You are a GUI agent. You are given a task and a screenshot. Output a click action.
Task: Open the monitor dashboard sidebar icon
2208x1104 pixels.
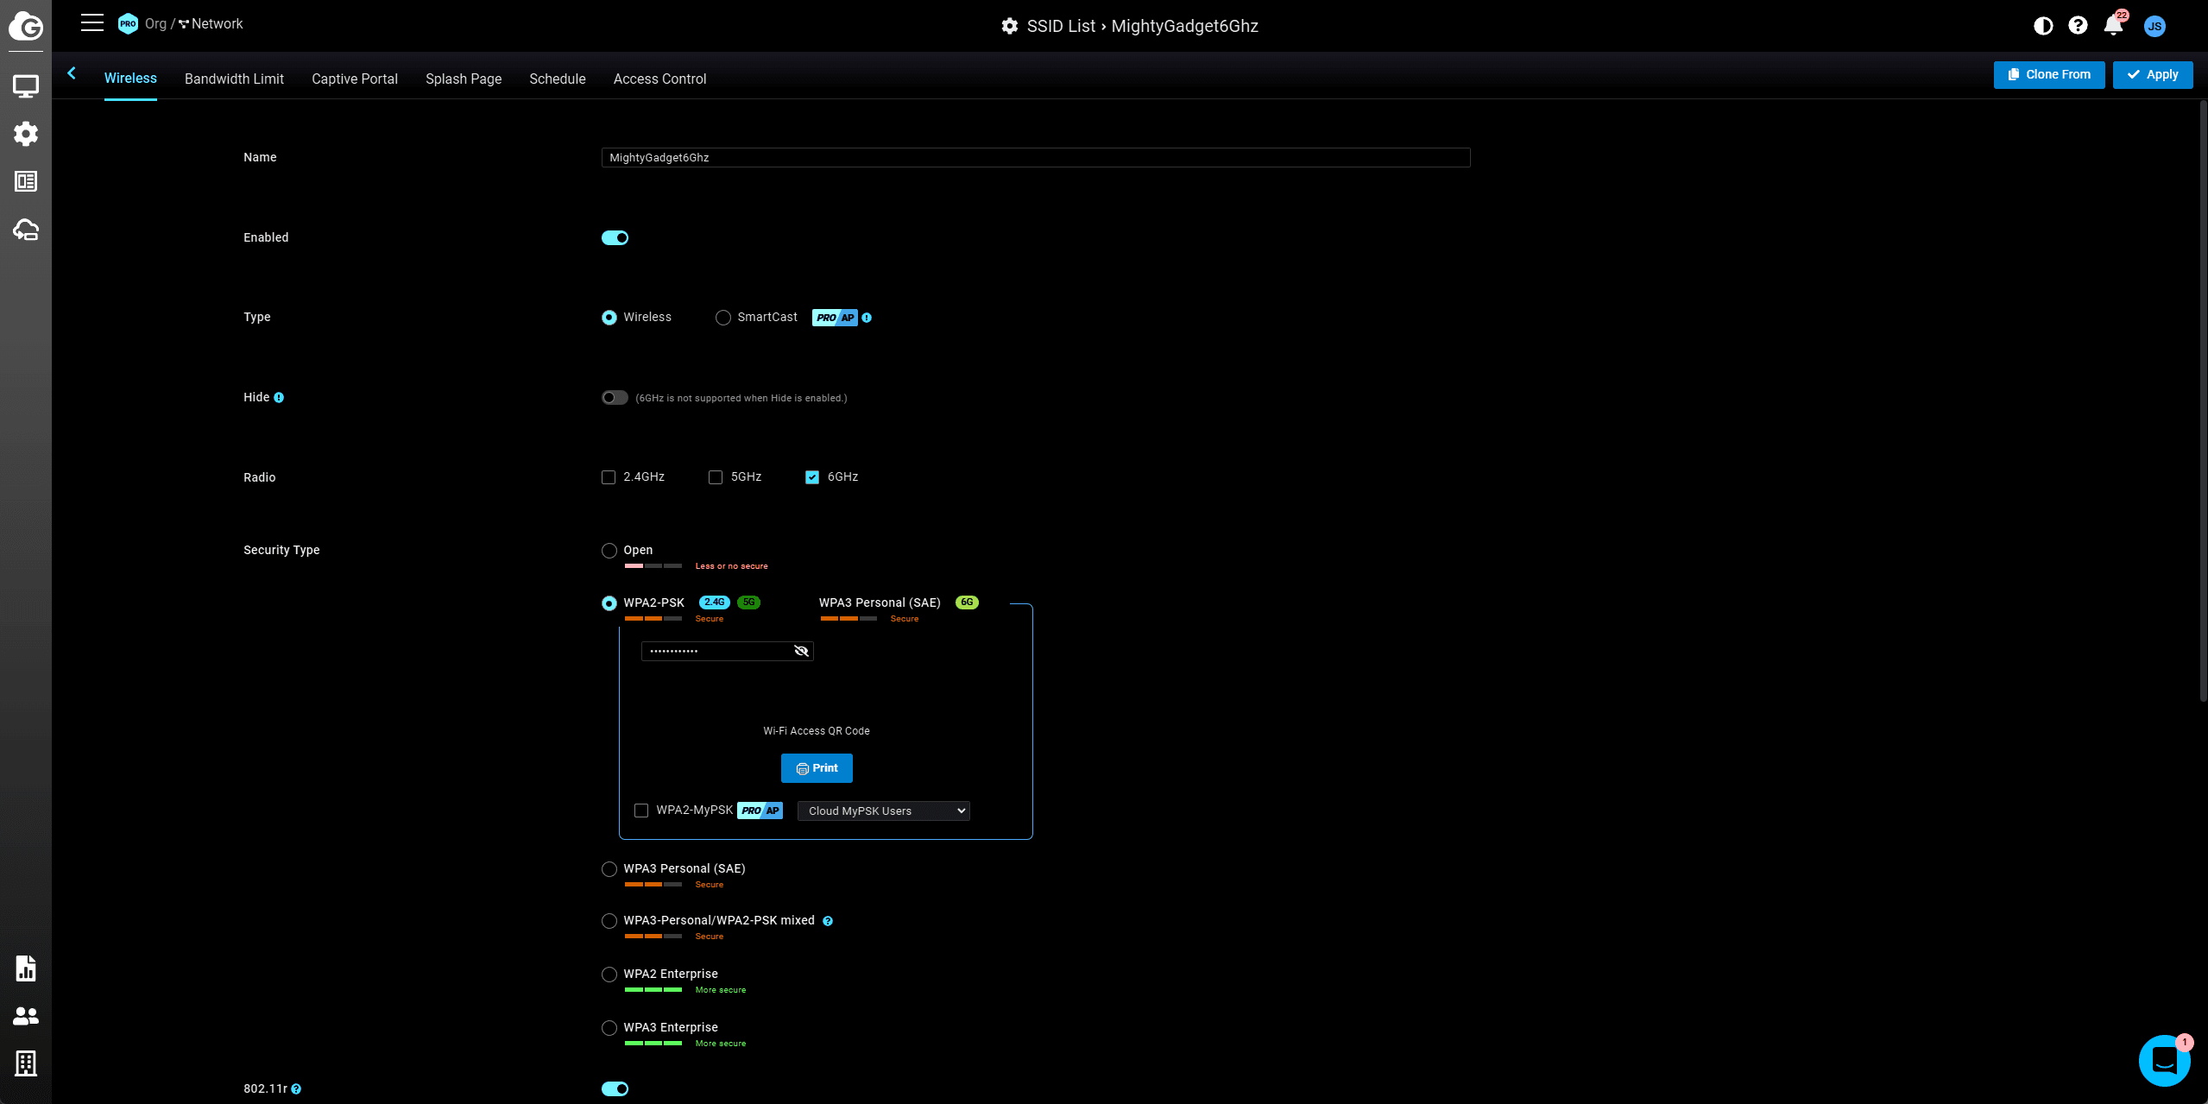click(x=26, y=86)
